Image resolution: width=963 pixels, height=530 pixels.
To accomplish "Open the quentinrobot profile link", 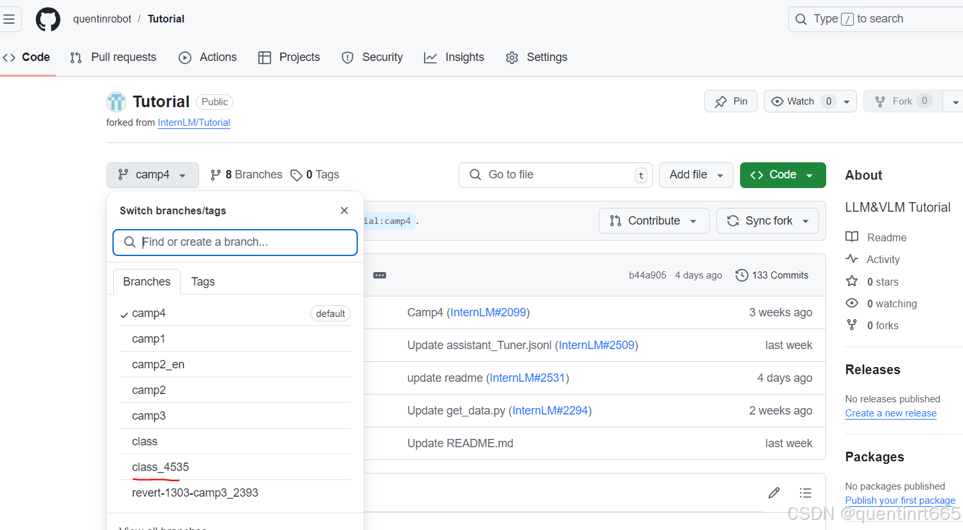I will click(x=102, y=19).
